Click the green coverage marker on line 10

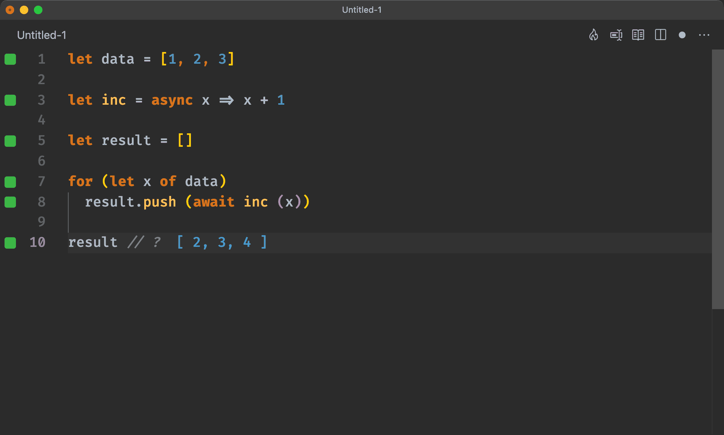[10, 243]
